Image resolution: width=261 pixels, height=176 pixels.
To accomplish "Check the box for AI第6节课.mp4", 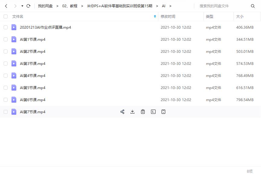I will (x=6, y=100).
